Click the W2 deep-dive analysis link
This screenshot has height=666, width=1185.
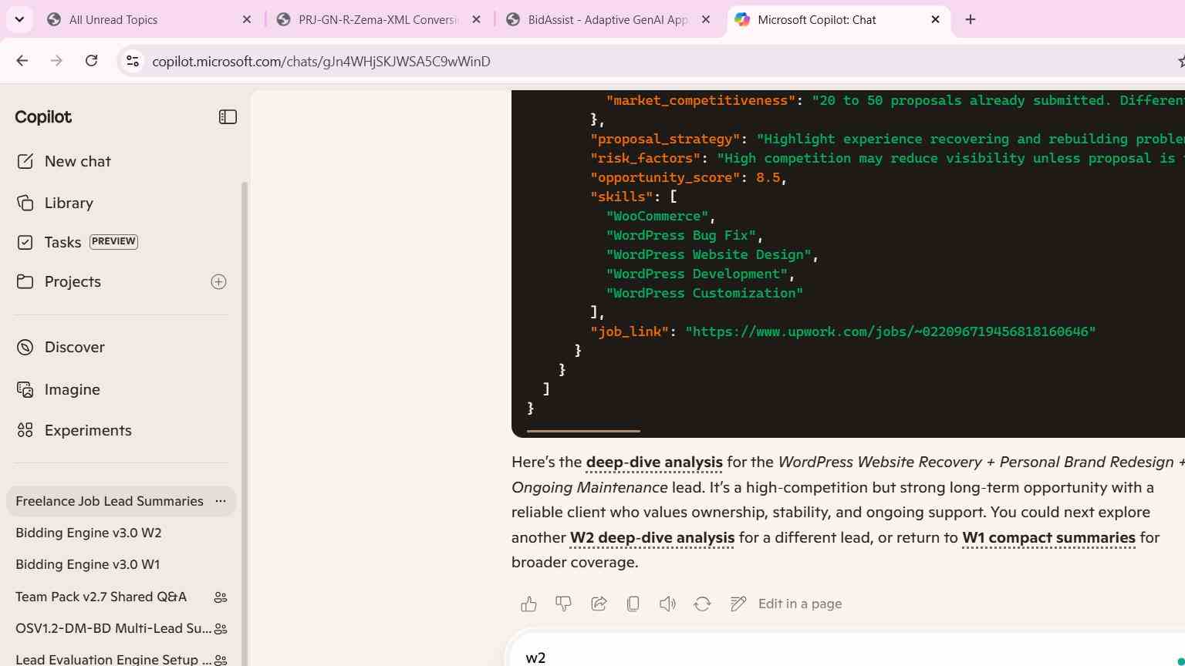(x=652, y=537)
